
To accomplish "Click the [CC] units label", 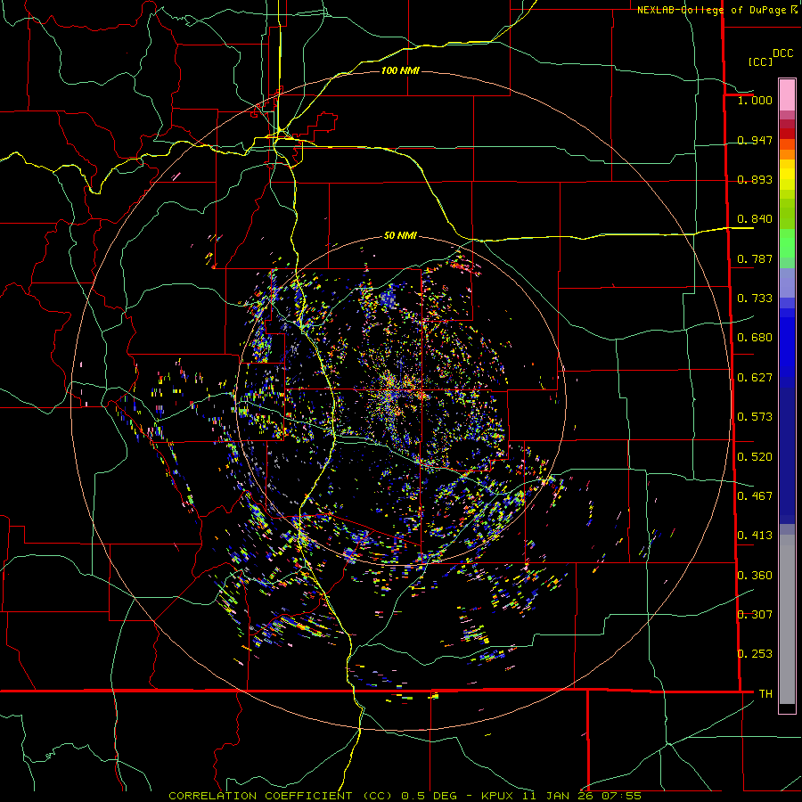I will [761, 61].
